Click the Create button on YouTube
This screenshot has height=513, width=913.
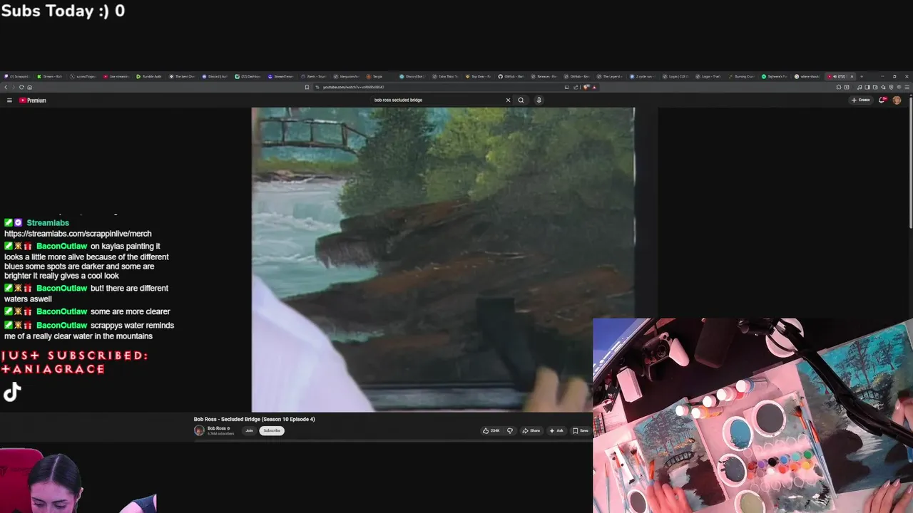pyautogui.click(x=861, y=100)
